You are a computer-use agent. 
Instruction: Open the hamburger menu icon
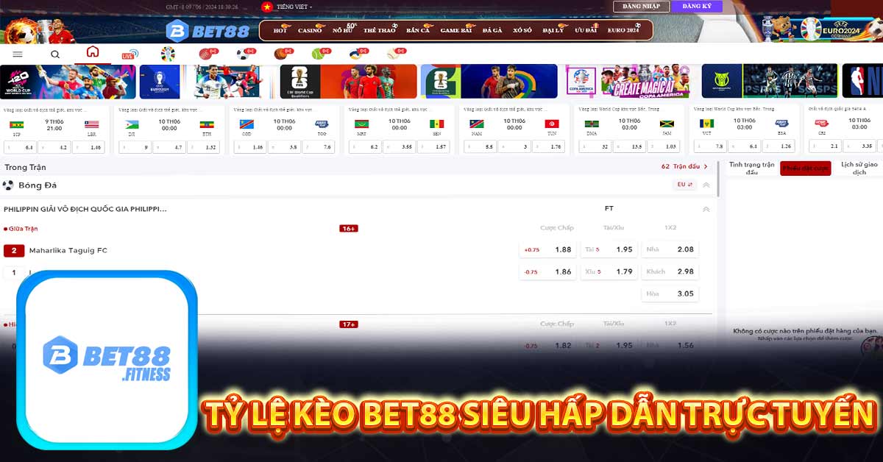(18, 54)
